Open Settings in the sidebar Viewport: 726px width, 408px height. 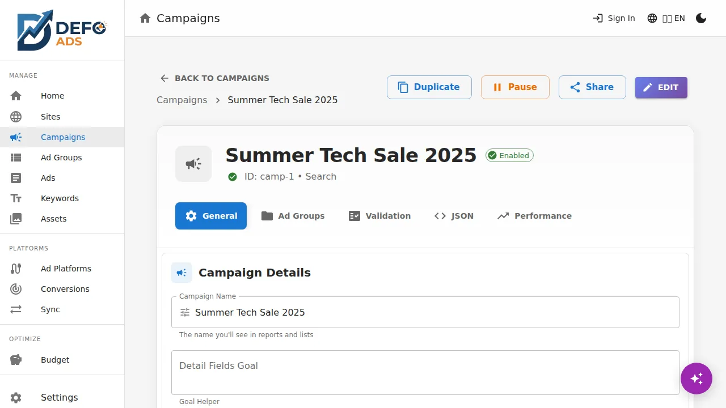[x=62, y=397]
